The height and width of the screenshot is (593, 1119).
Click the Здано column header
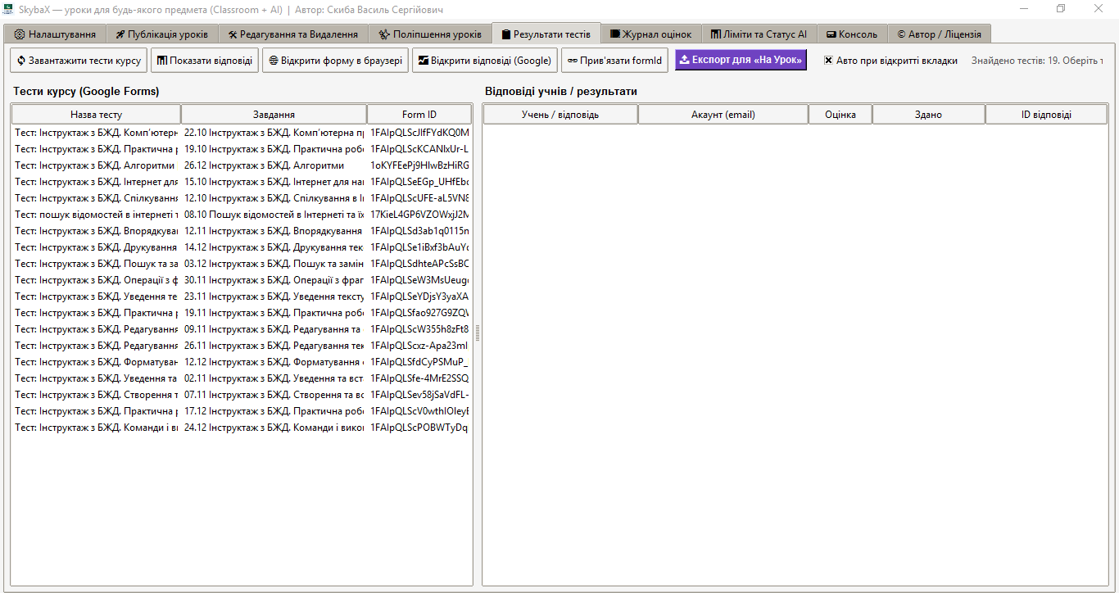click(929, 115)
